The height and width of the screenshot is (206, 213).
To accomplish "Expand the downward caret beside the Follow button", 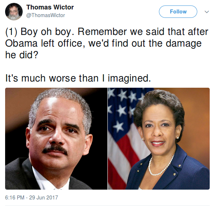I will tap(207, 12).
